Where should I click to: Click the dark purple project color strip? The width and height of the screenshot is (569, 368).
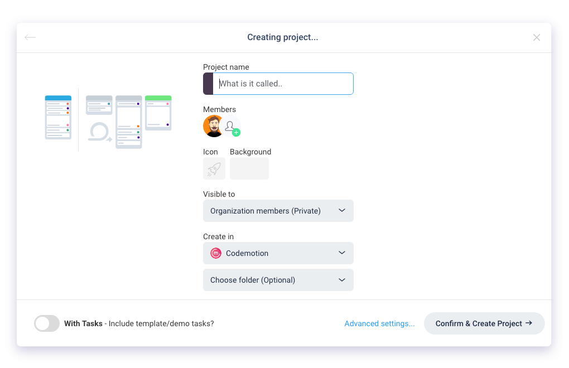(x=208, y=84)
